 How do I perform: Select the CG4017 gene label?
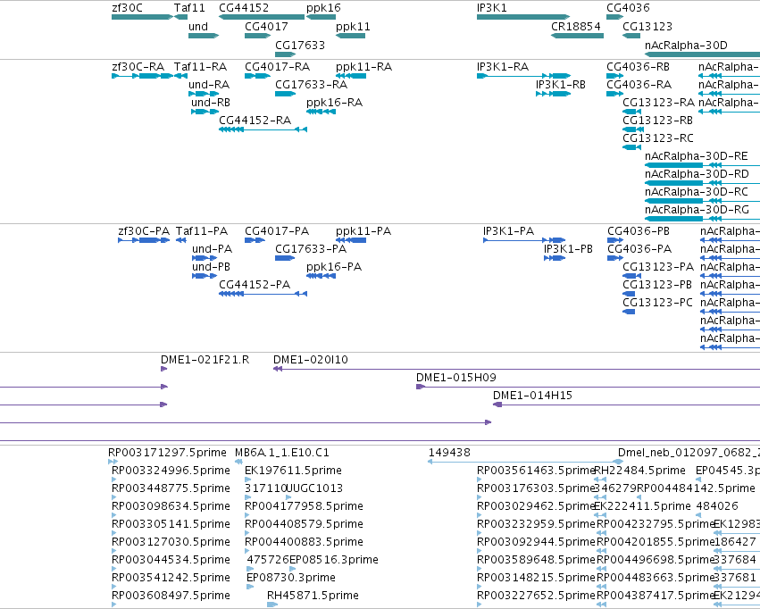pyautogui.click(x=266, y=27)
